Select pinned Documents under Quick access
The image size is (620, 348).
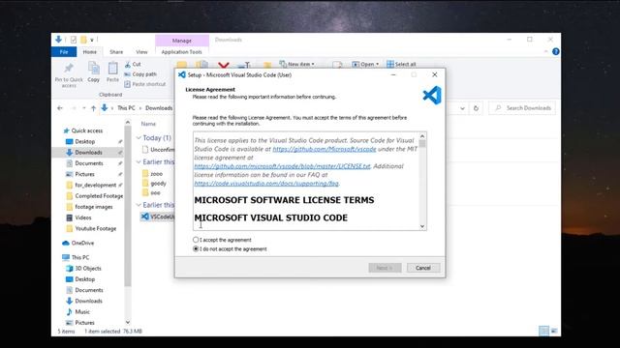pyautogui.click(x=89, y=163)
